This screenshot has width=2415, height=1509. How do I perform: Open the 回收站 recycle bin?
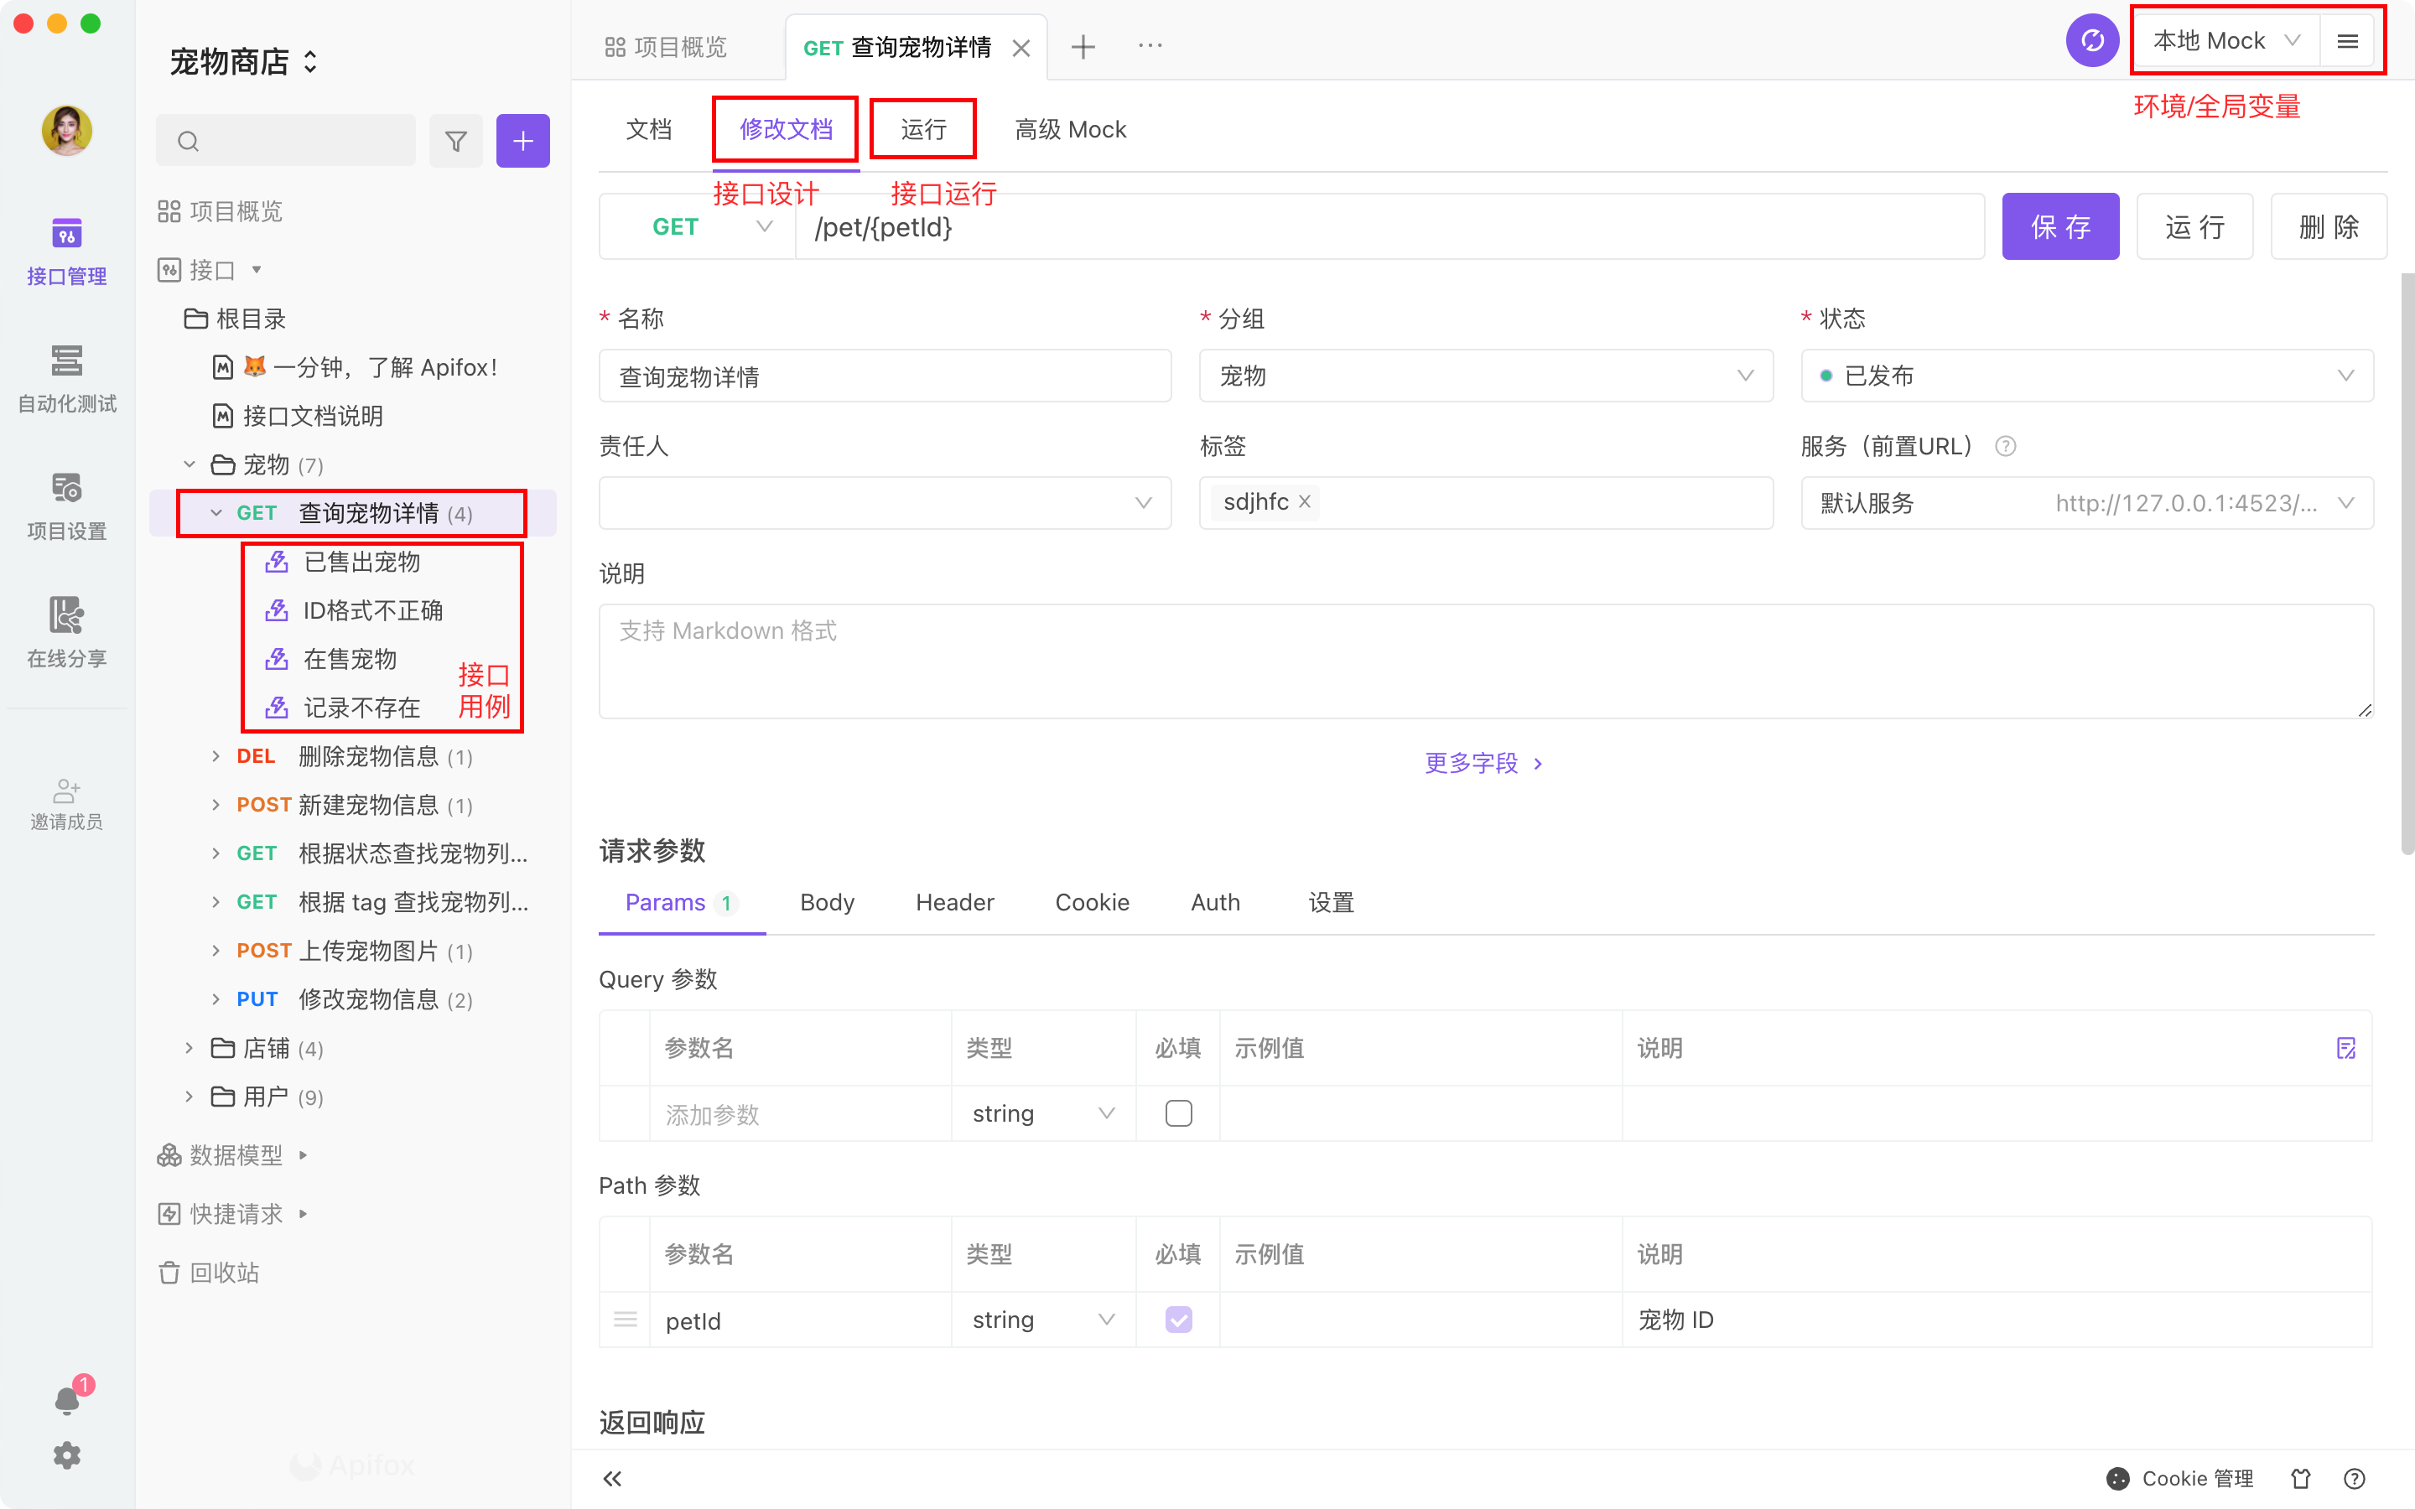(x=225, y=1273)
